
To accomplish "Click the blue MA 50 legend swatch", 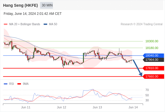I will point(45,24).
